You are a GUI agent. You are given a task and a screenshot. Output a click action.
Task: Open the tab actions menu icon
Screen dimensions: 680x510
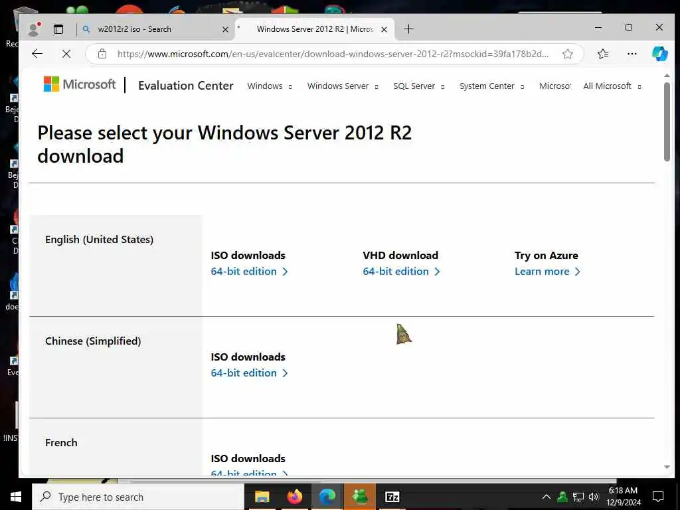click(58, 29)
